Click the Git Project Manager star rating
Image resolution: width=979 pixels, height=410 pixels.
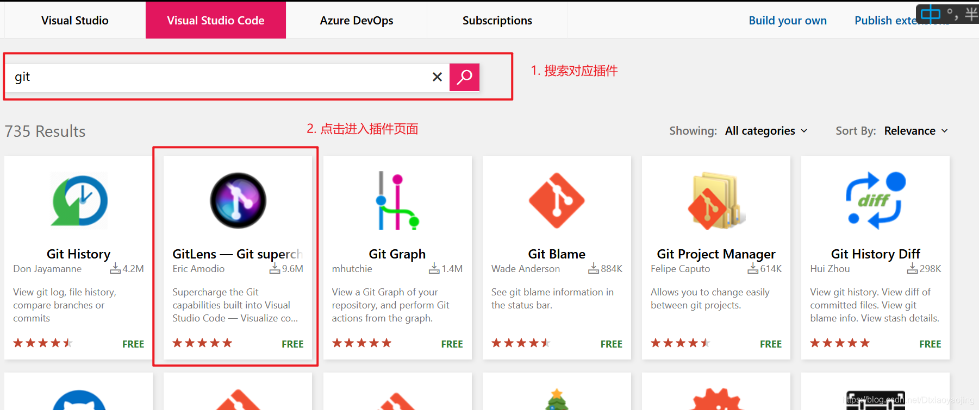(x=681, y=343)
